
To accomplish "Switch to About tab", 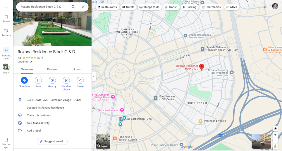I will tap(78, 69).
